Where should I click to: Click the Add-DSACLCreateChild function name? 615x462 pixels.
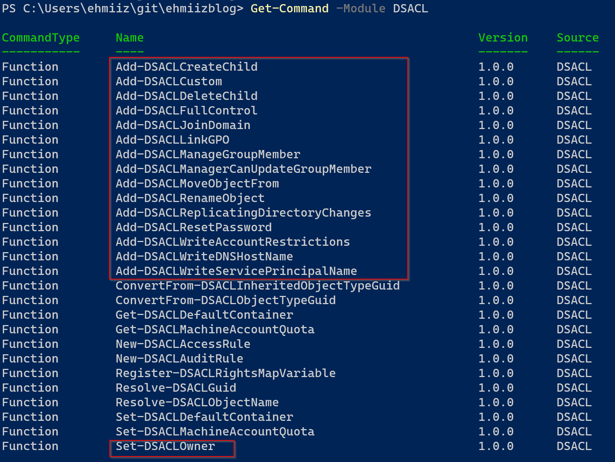(186, 67)
